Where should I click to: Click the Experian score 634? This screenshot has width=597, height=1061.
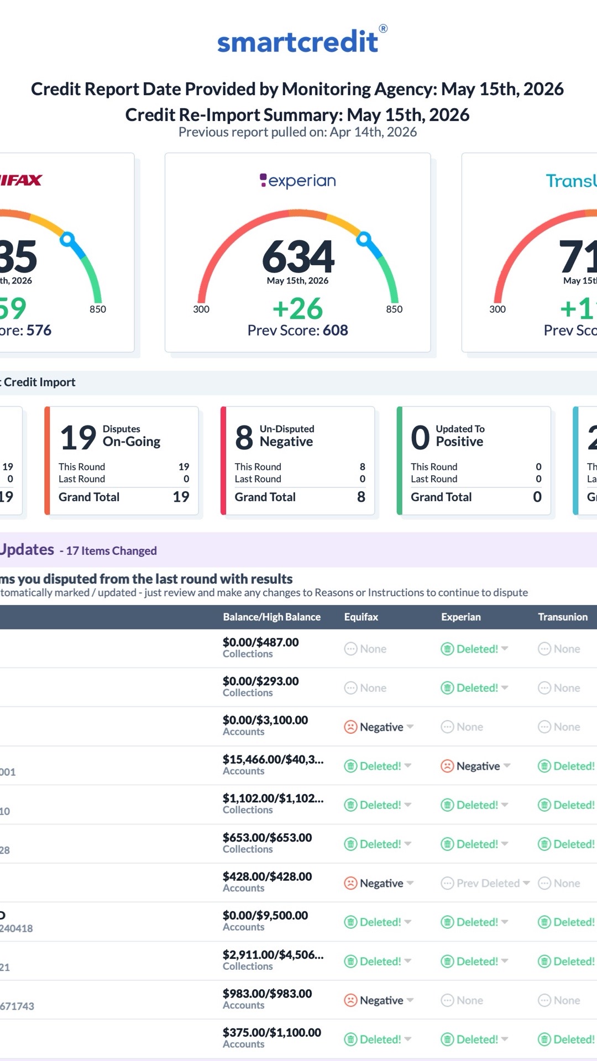(298, 256)
